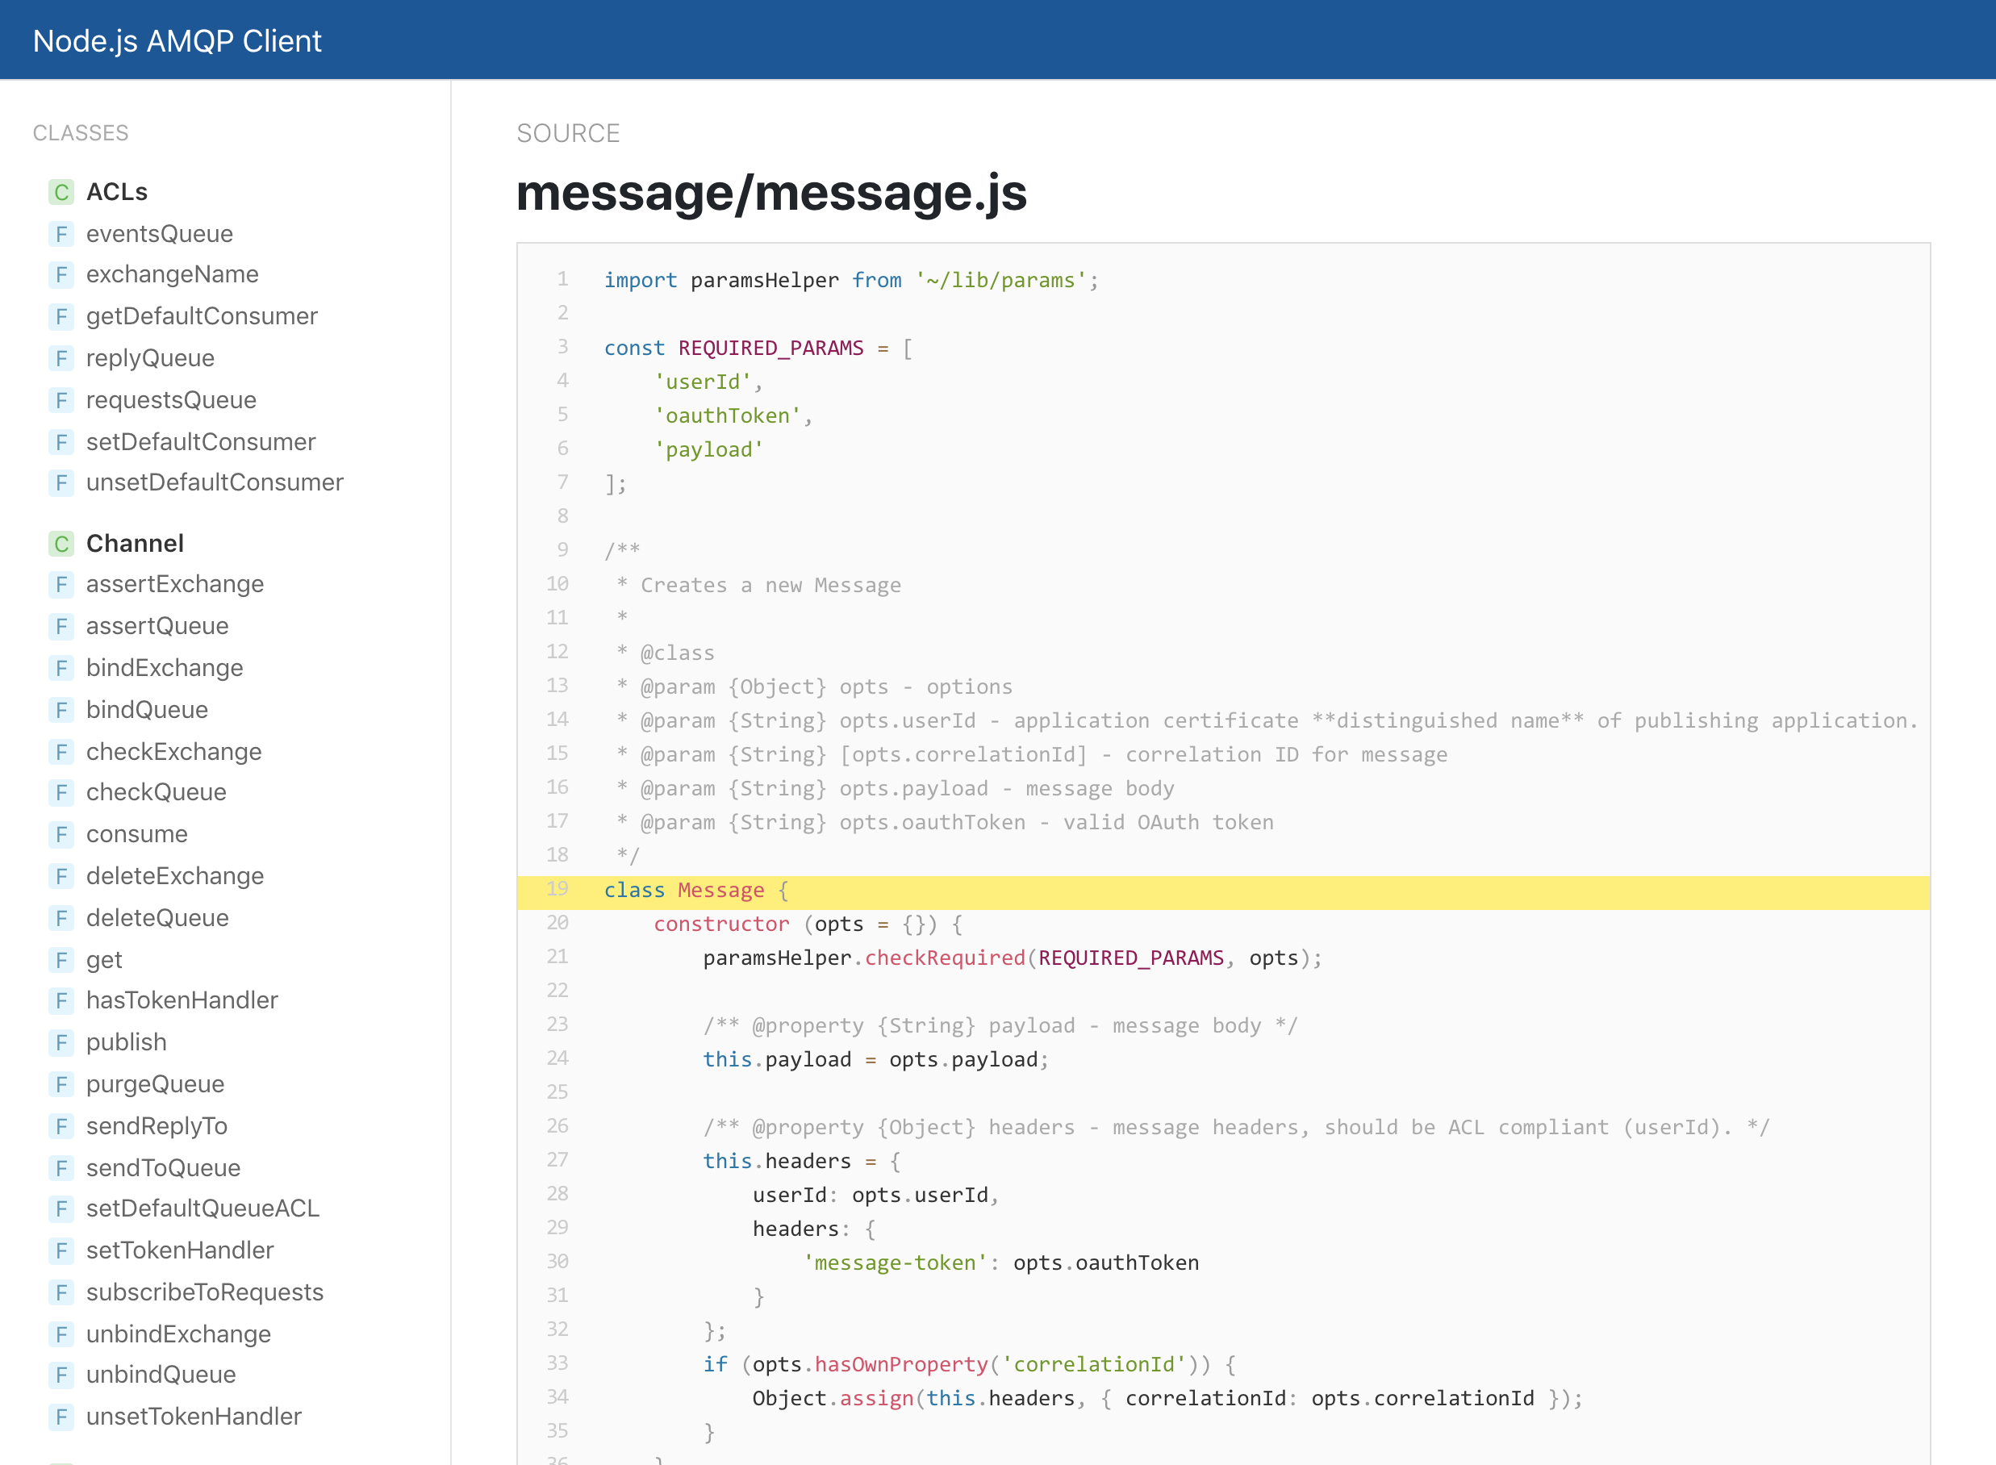Click the F icon next to get
Screen dimensions: 1996x1465
coord(61,959)
